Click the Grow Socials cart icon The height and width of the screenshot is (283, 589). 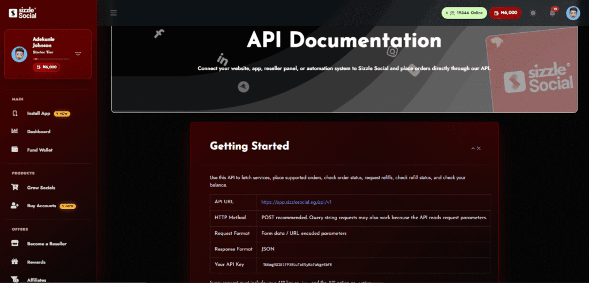coord(15,187)
